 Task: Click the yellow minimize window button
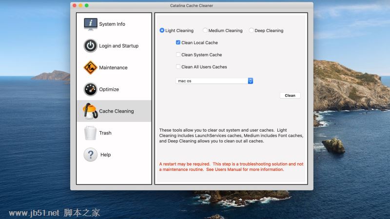point(80,5)
